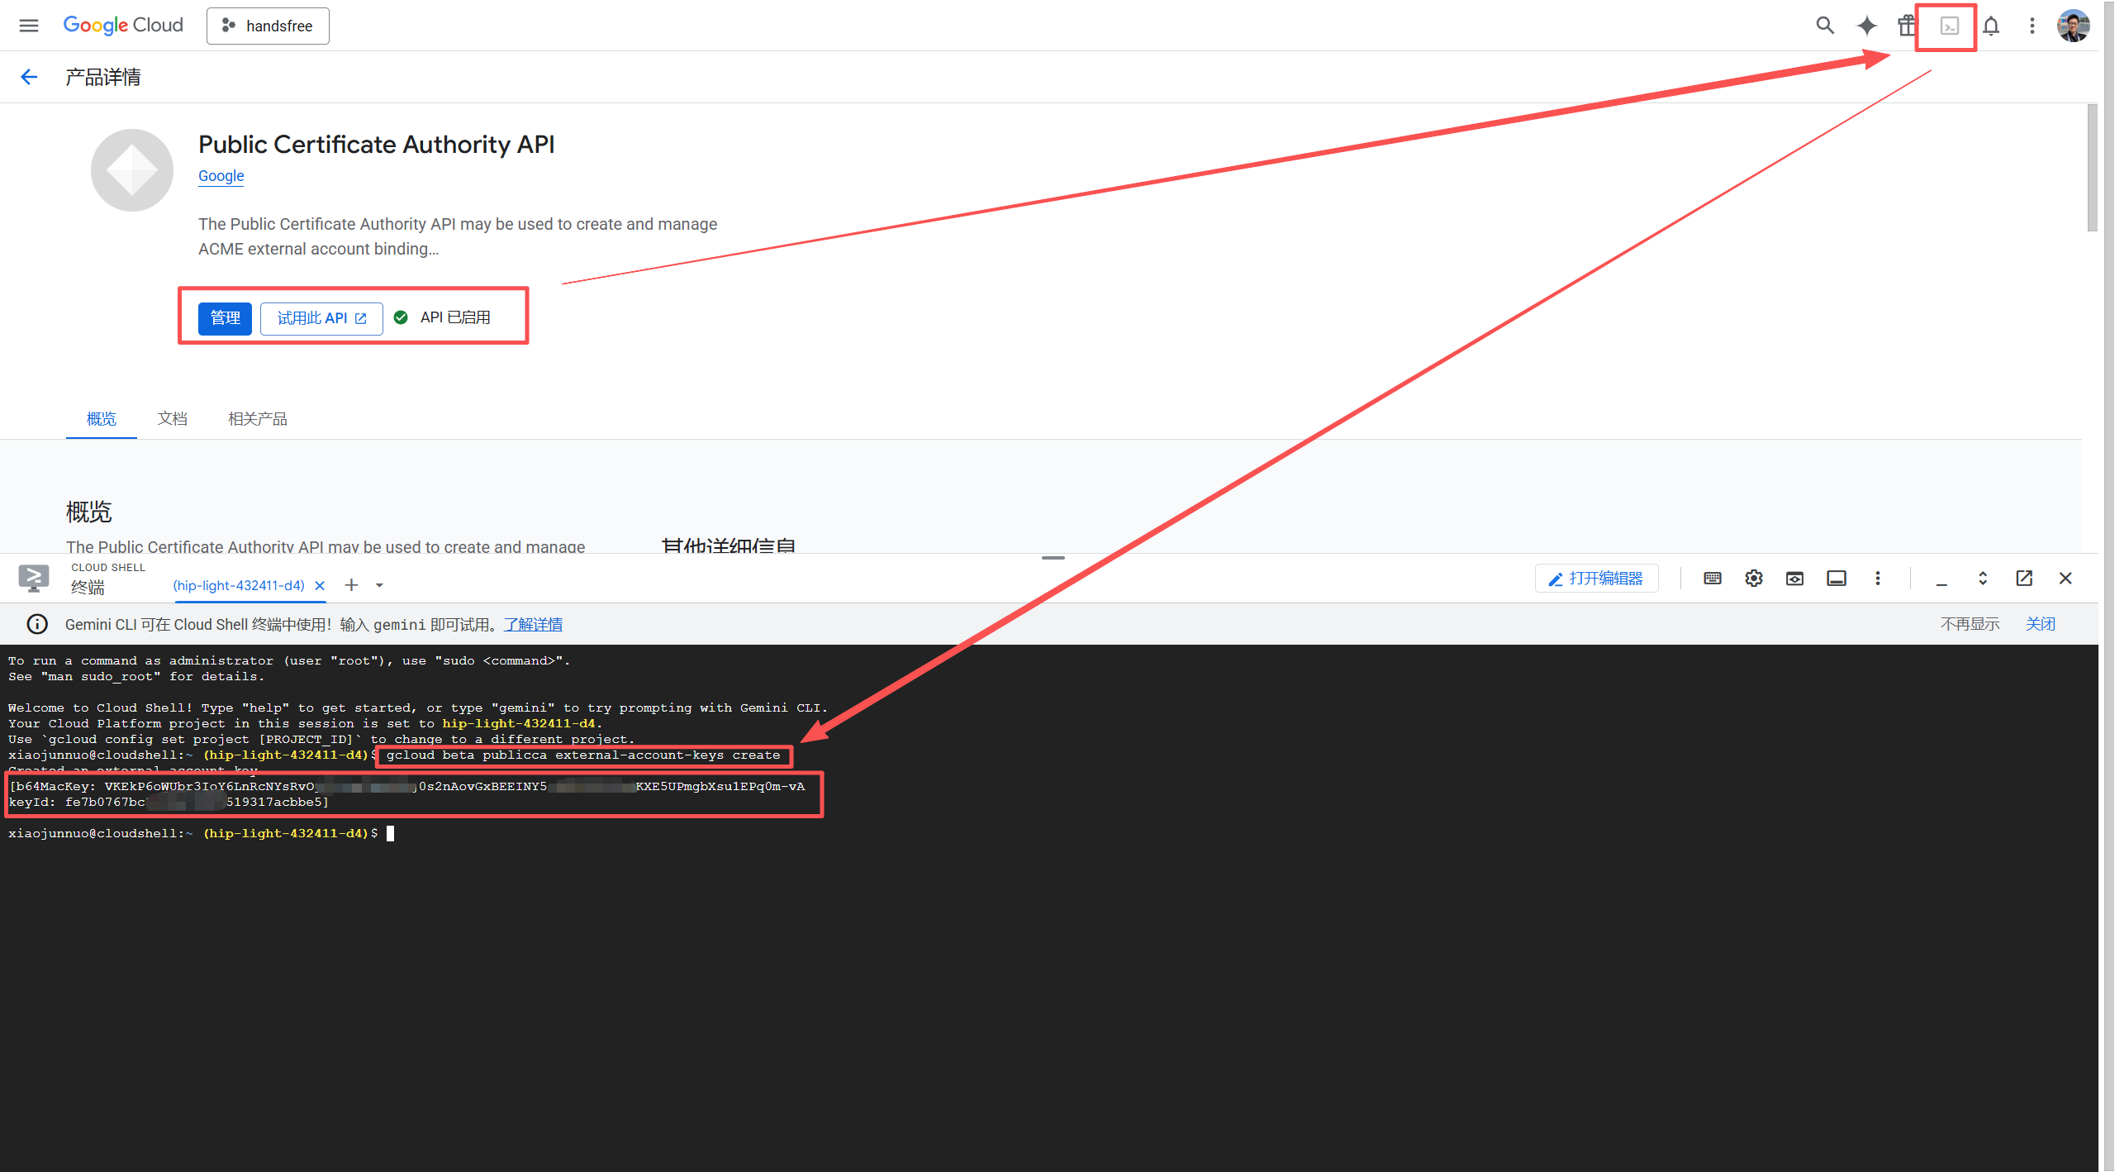2115x1172 pixels.
Task: Click the gift free trial icon
Action: (x=1906, y=26)
